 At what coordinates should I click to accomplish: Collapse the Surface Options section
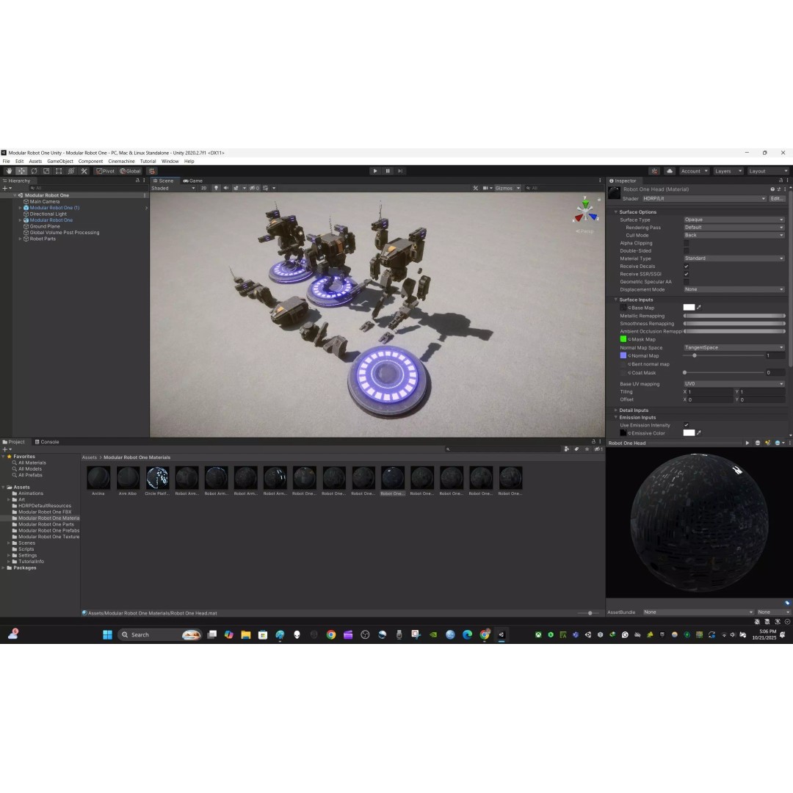(615, 212)
